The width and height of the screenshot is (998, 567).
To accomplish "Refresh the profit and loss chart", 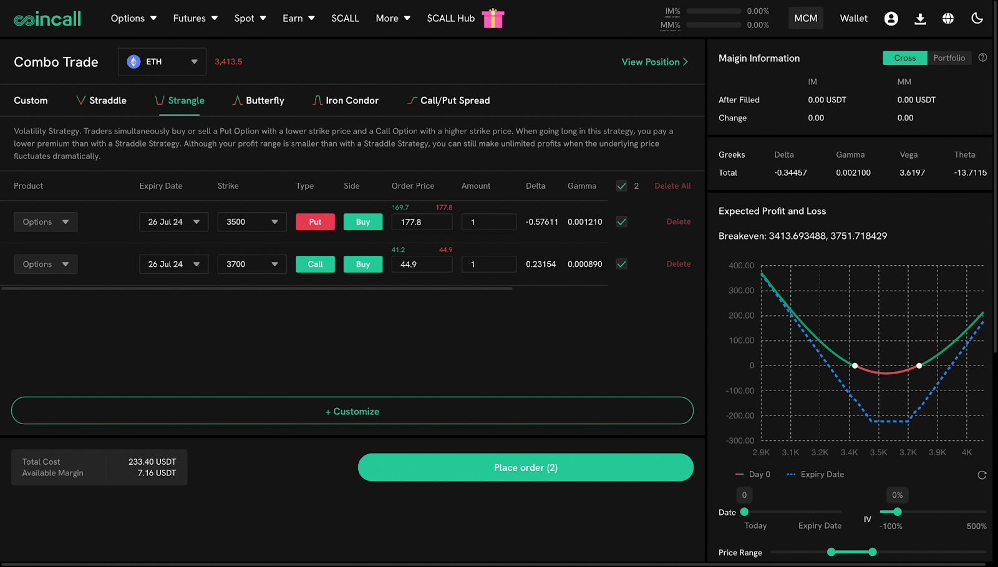I will pos(982,475).
